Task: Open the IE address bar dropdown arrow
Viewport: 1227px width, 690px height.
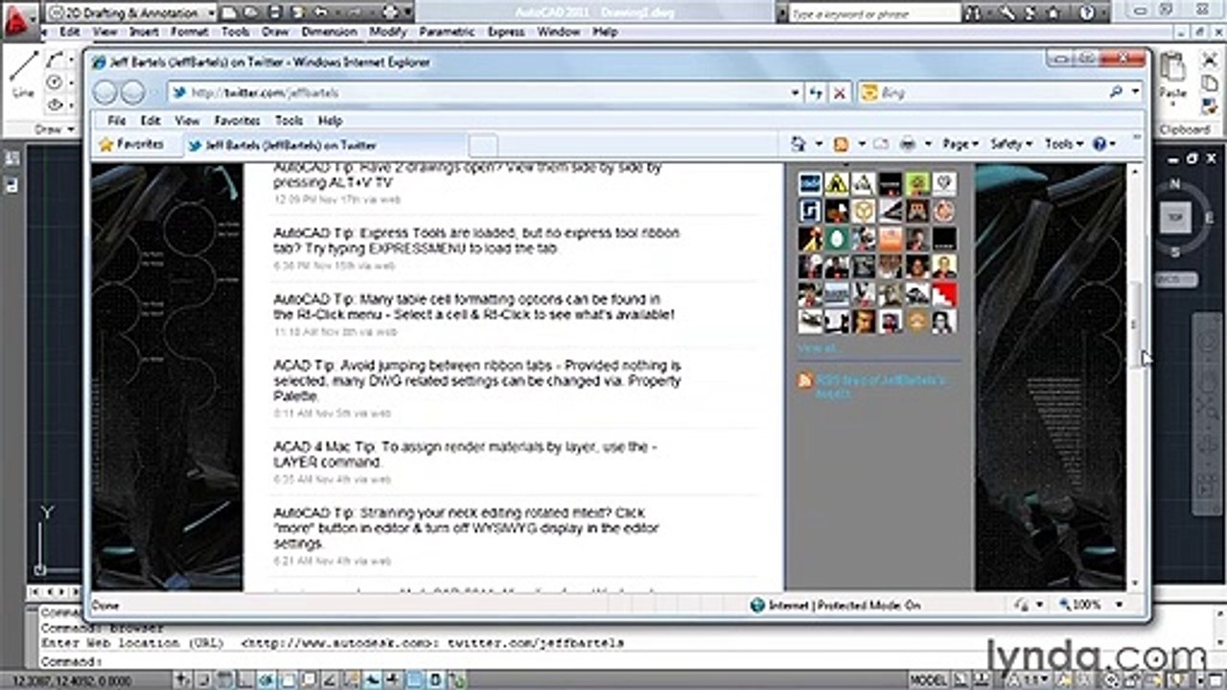Action: pyautogui.click(x=796, y=93)
